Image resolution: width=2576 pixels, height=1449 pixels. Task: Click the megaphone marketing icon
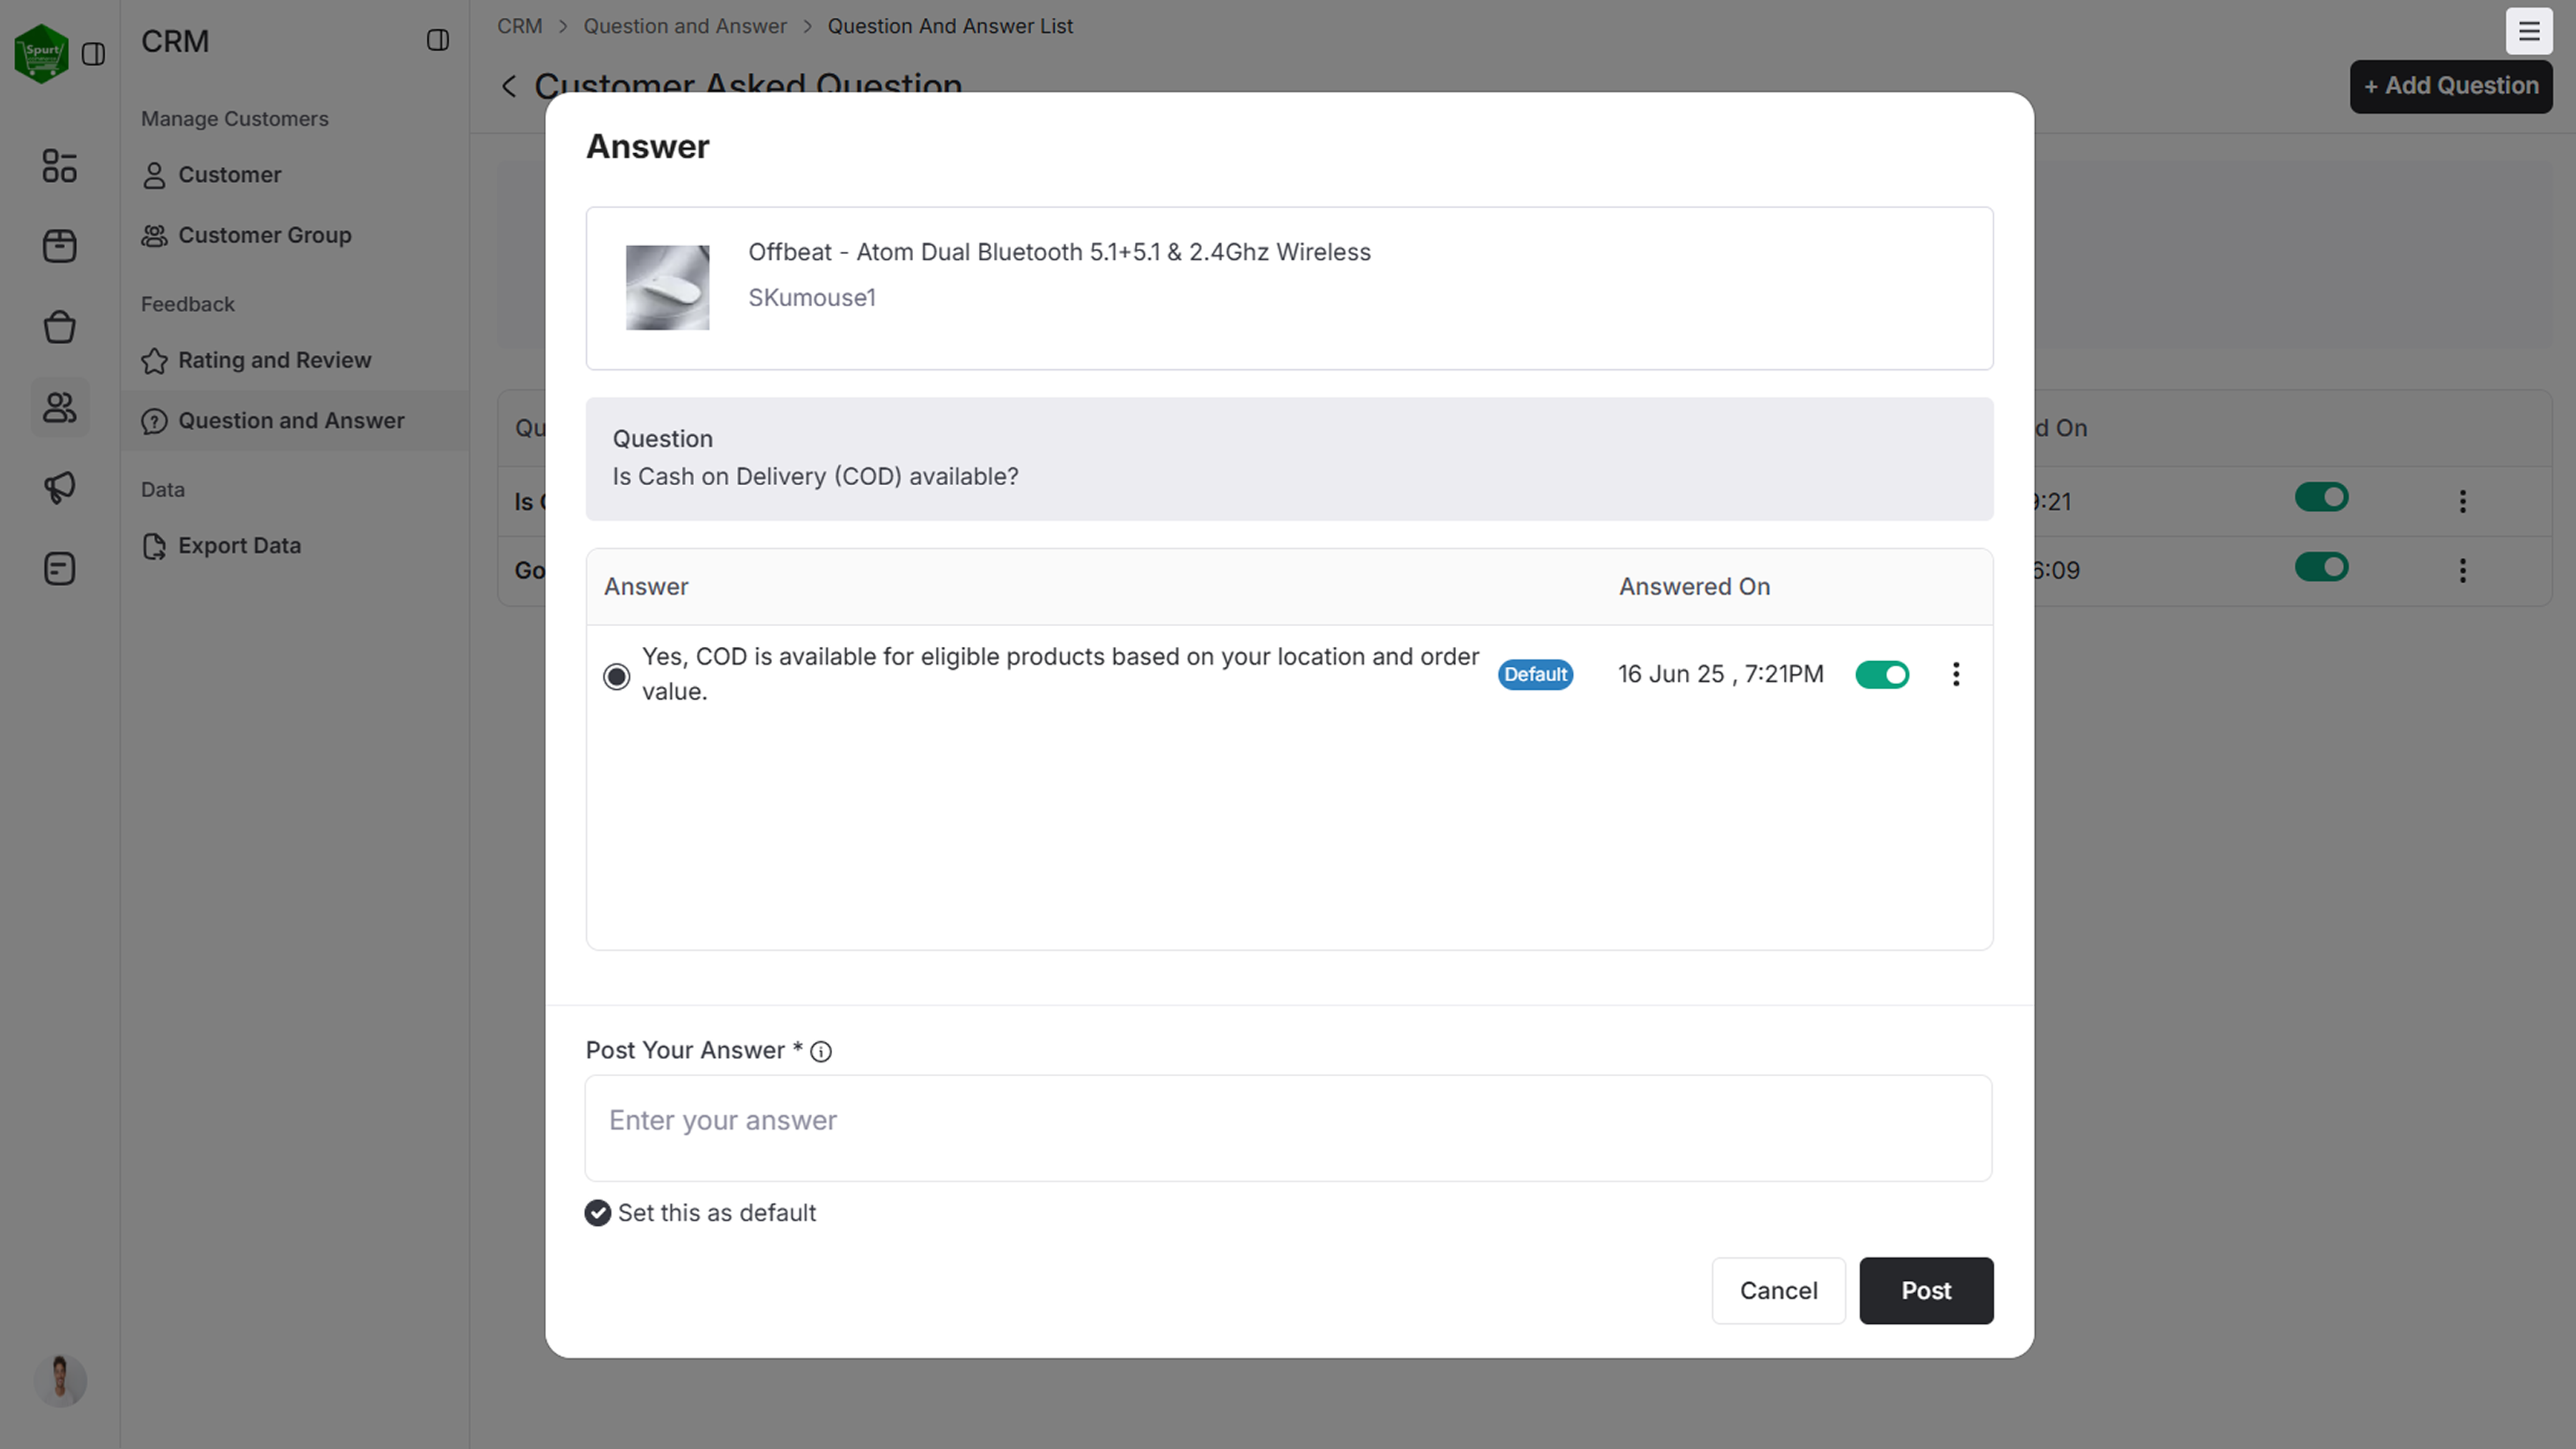[x=59, y=488]
